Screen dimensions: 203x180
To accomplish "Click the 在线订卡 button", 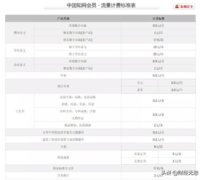I will pyautogui.click(x=184, y=6).
